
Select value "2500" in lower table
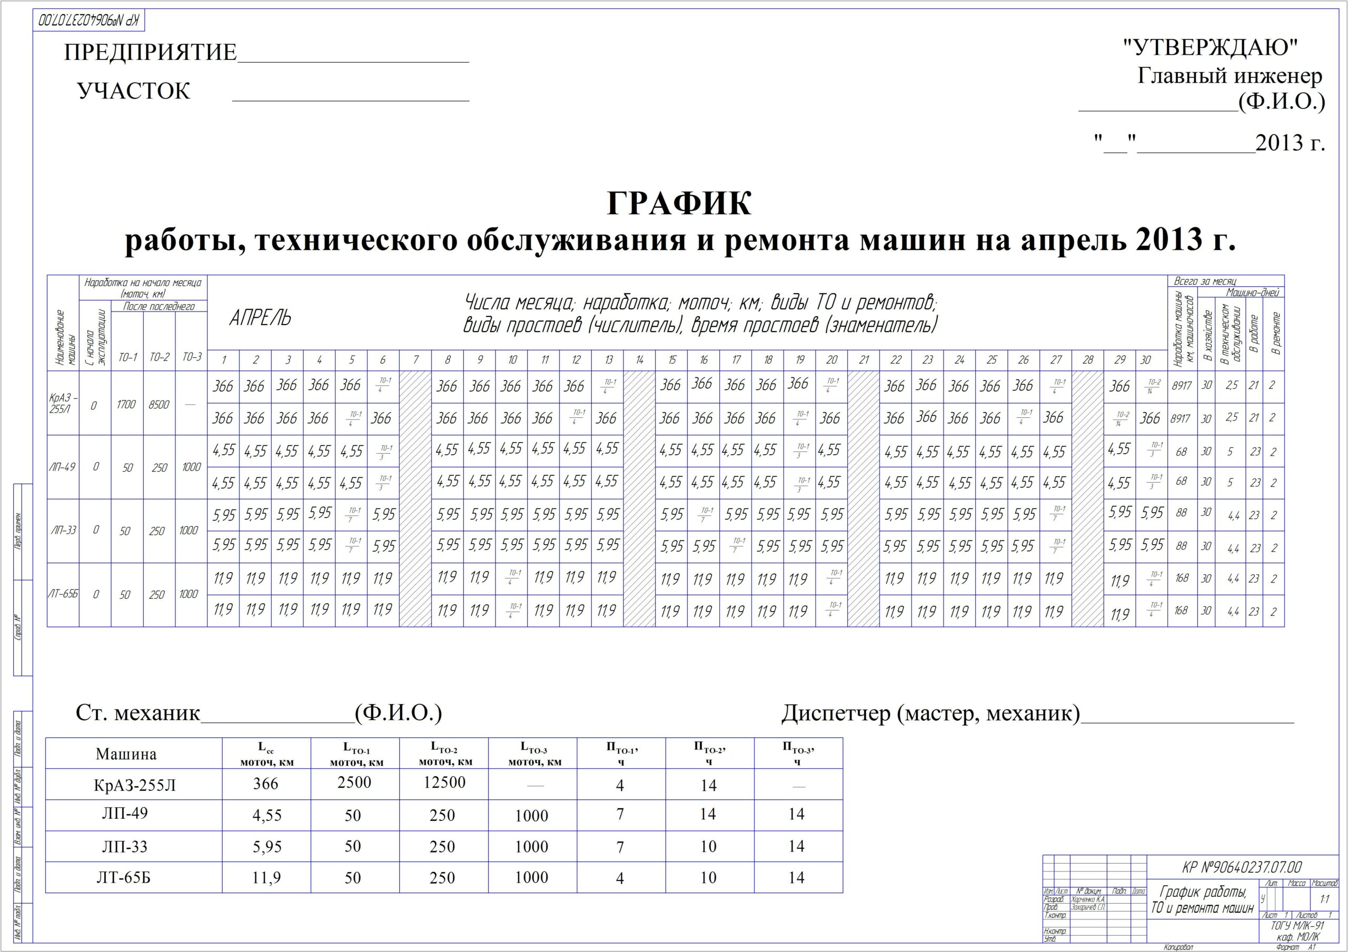click(x=354, y=783)
